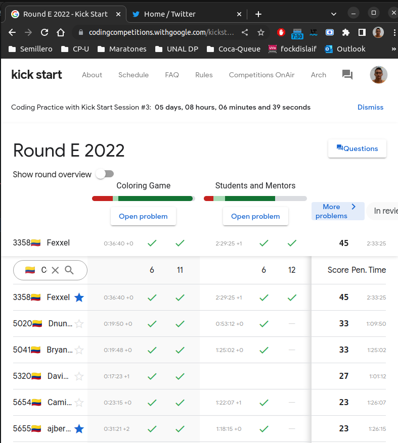The width and height of the screenshot is (398, 443).
Task: Select the Round E 2022 - Kick Start tab
Action: point(65,14)
